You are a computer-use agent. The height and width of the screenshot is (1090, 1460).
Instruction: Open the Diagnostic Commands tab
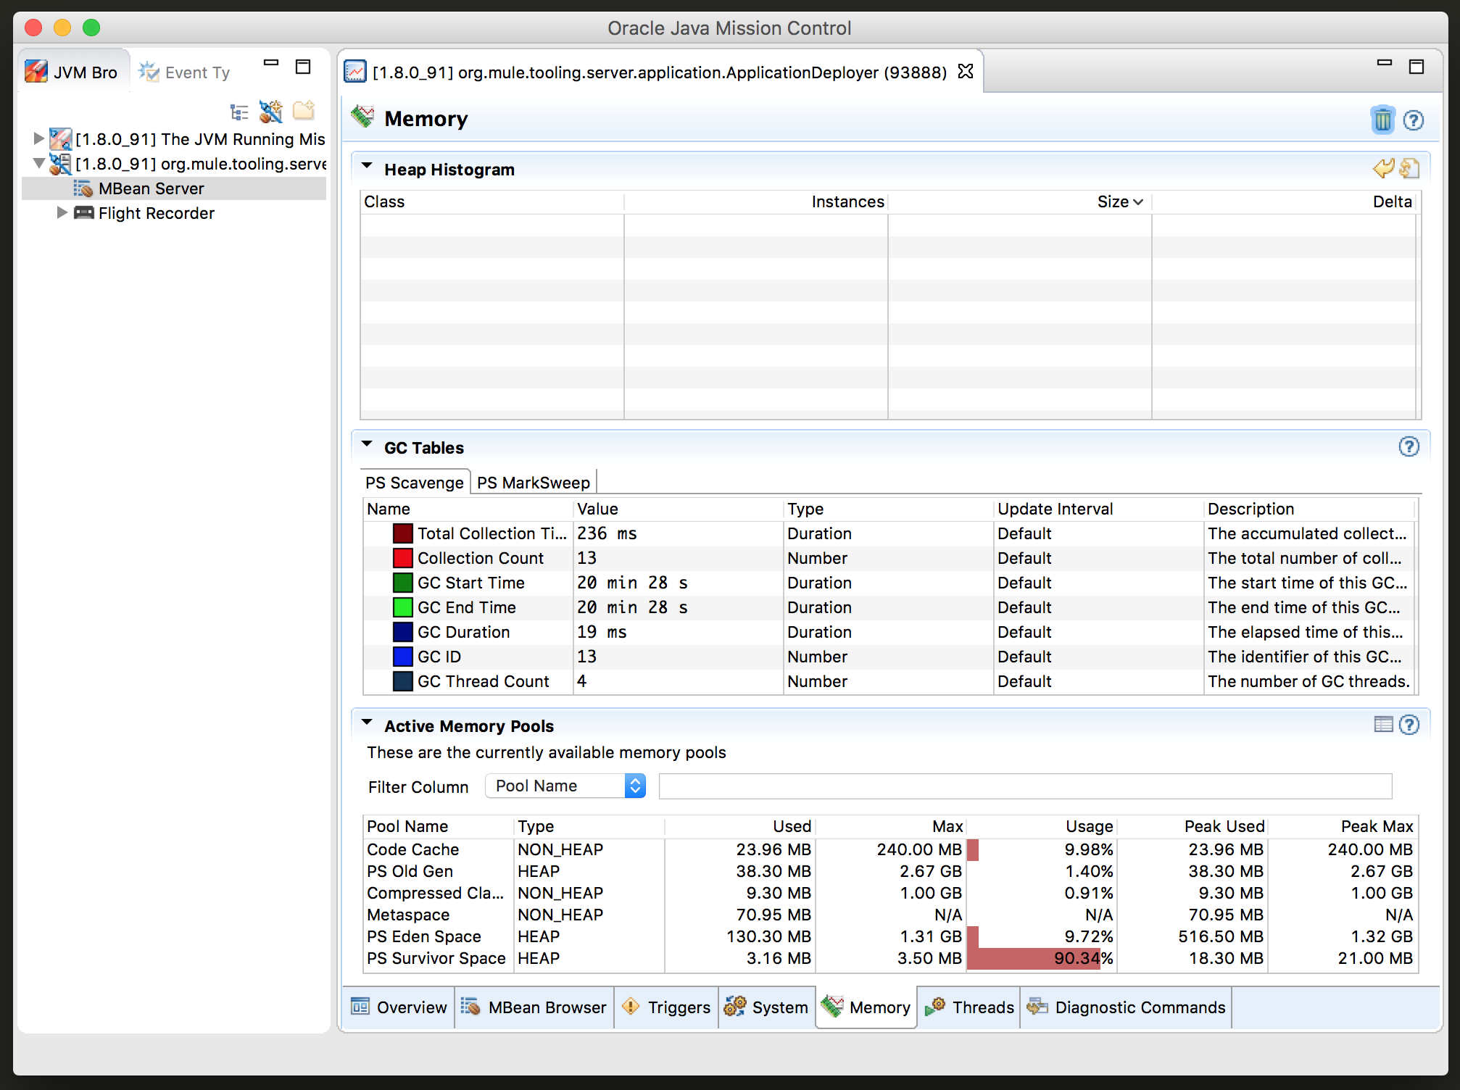point(1127,1007)
